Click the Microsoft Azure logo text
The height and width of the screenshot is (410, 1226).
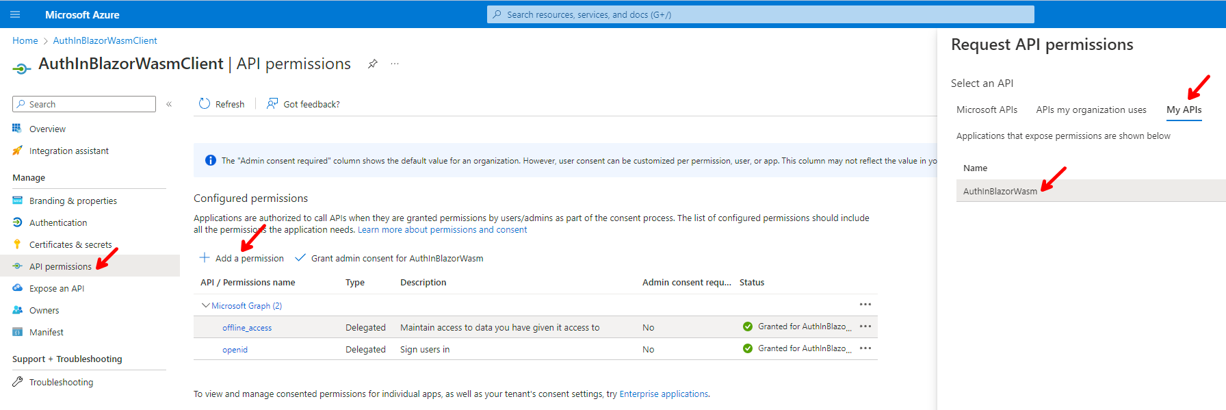82,14
